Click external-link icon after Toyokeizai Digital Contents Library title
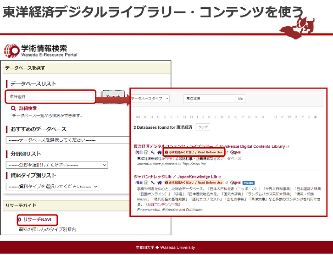Screen dimensions: 333x255 coord(288,147)
